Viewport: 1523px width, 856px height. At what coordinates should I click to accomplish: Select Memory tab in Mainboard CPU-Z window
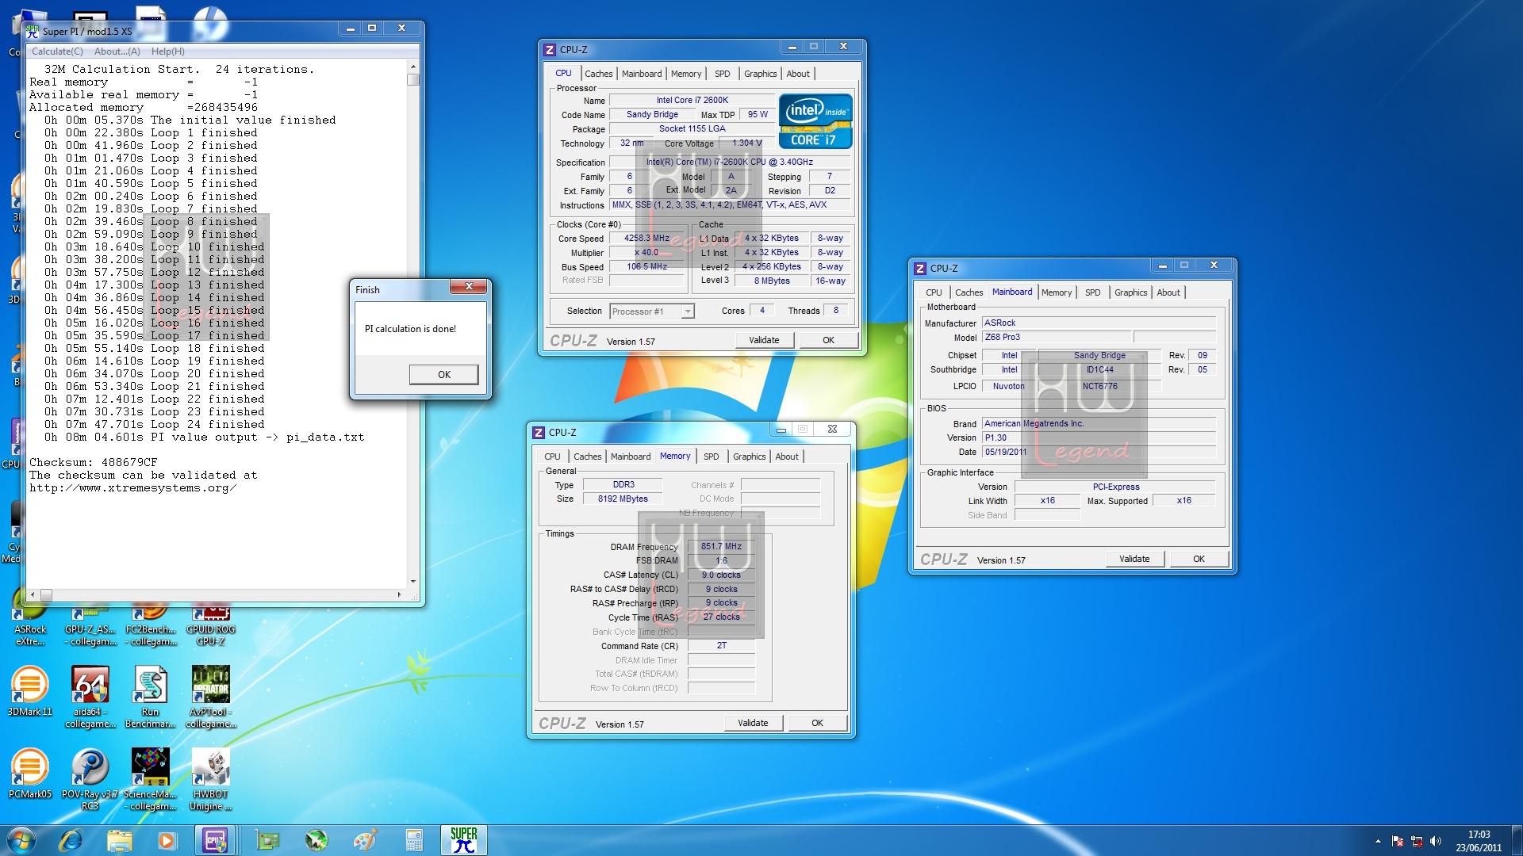(1057, 292)
